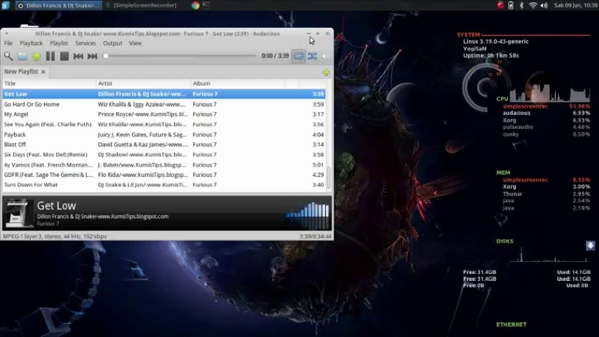Click the window menu arrow in title bar
The width and height of the screenshot is (599, 337).
click(x=7, y=34)
